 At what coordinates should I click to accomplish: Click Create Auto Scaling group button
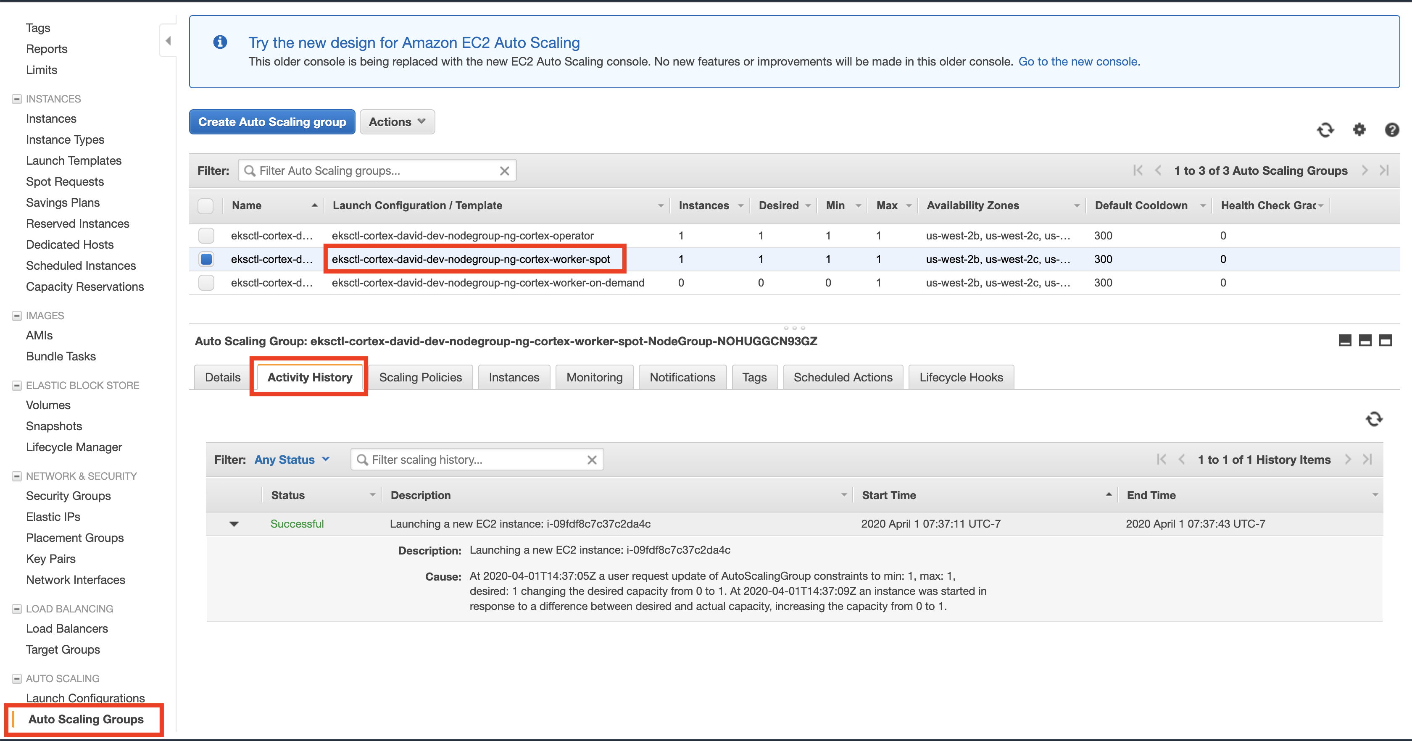coord(272,122)
